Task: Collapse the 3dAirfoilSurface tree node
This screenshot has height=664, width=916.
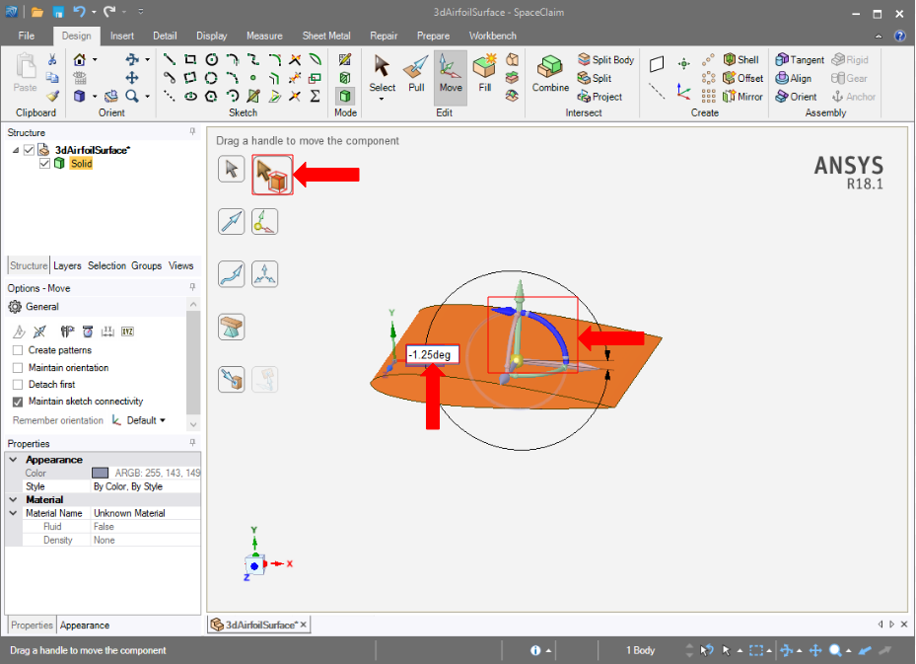Action: [x=15, y=150]
